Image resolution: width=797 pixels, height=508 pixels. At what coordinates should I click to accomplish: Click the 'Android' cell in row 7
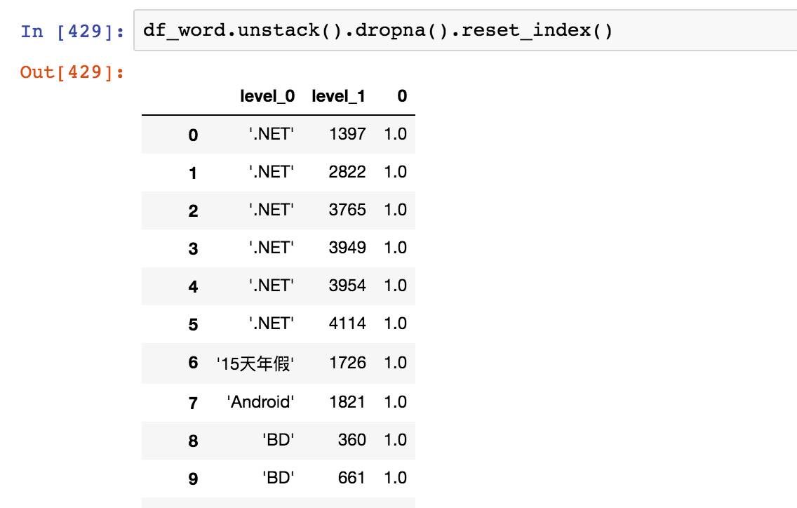click(x=260, y=402)
